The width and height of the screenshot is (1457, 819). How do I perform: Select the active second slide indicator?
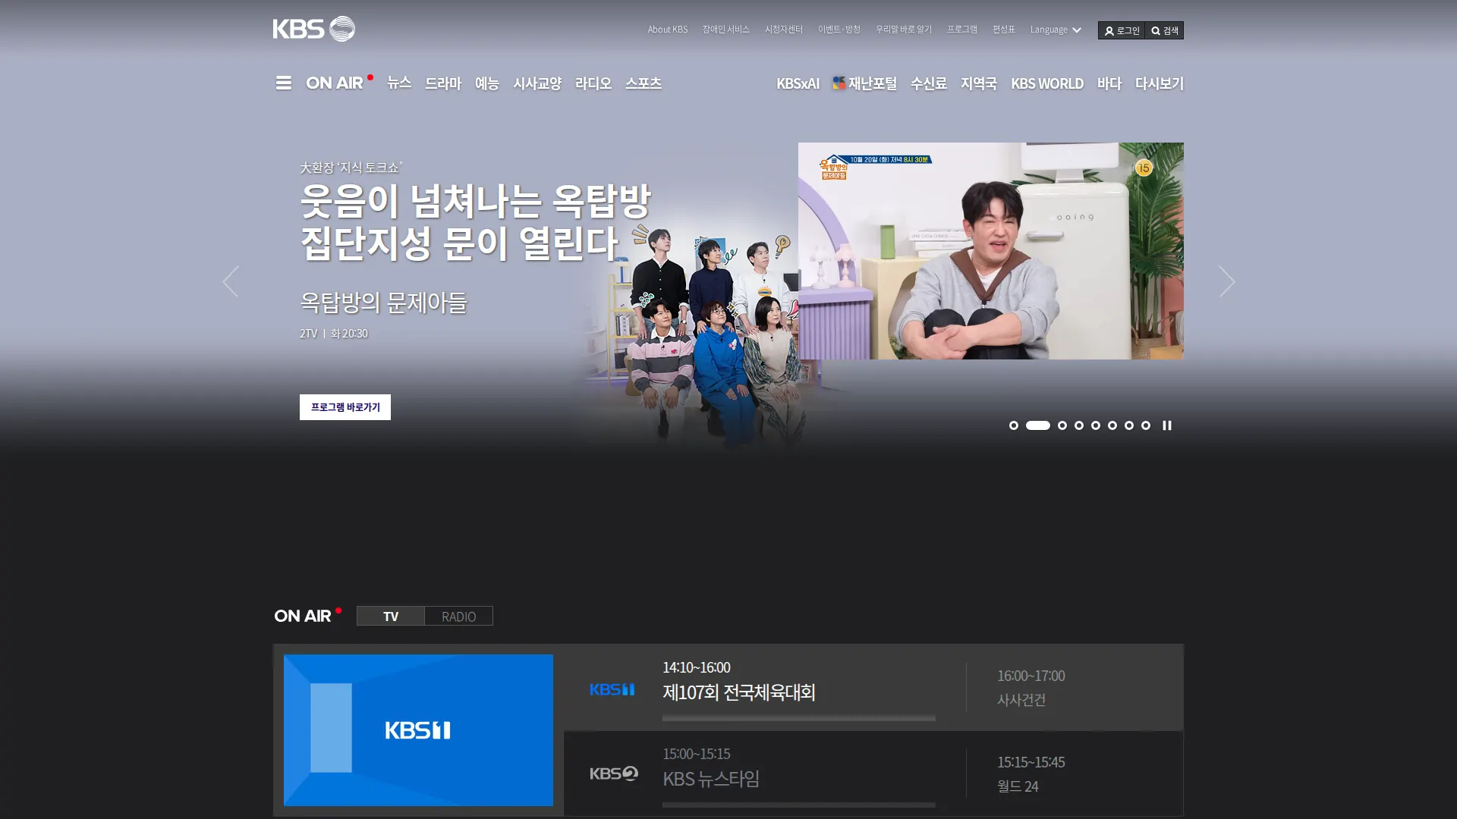pos(1038,425)
